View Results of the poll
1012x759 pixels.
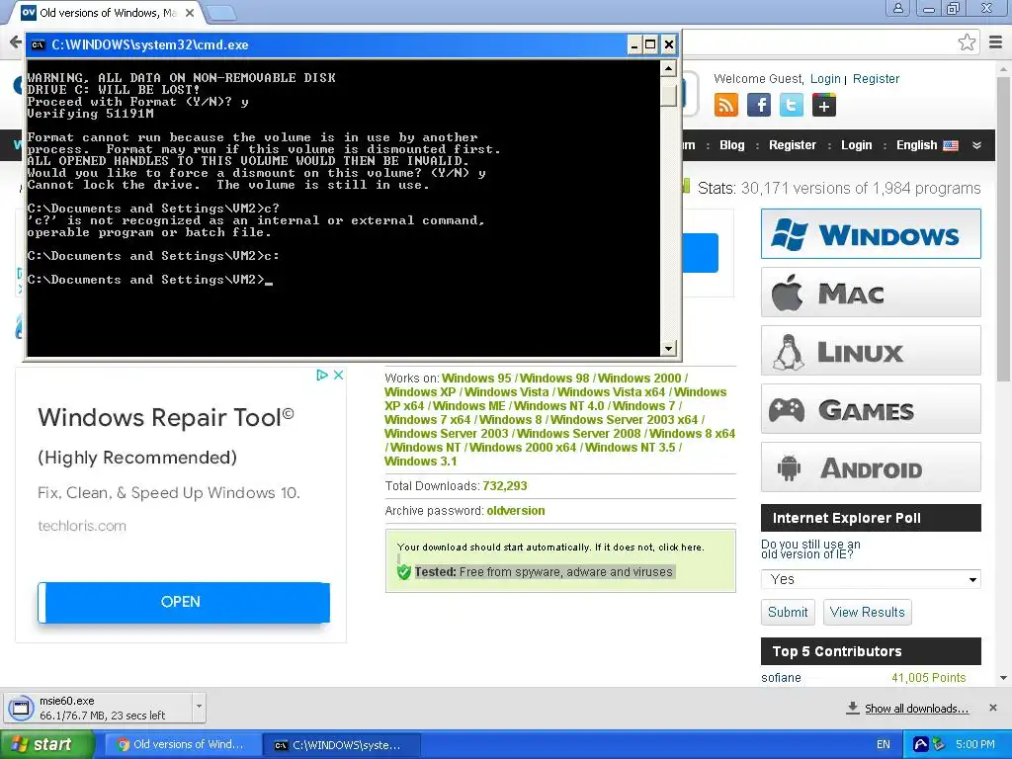coord(867,612)
